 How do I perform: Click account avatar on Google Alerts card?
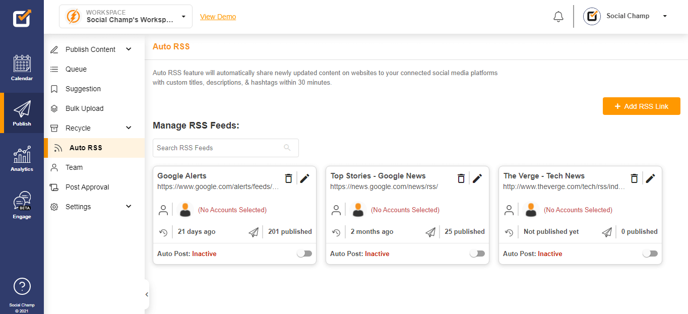[x=185, y=210]
